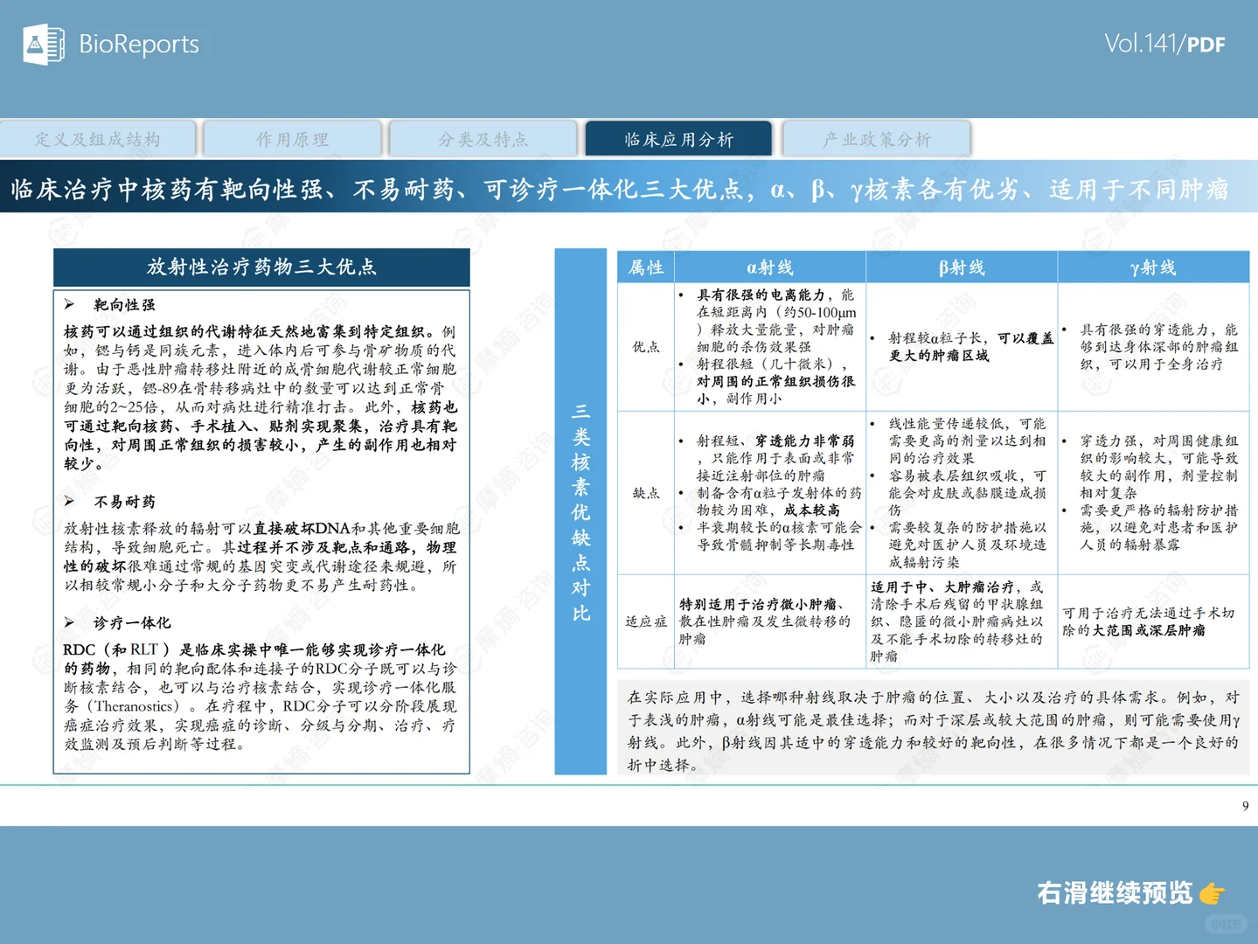Select the 临床应用分析 tab
Screen dimensions: 1258x944
(679, 138)
